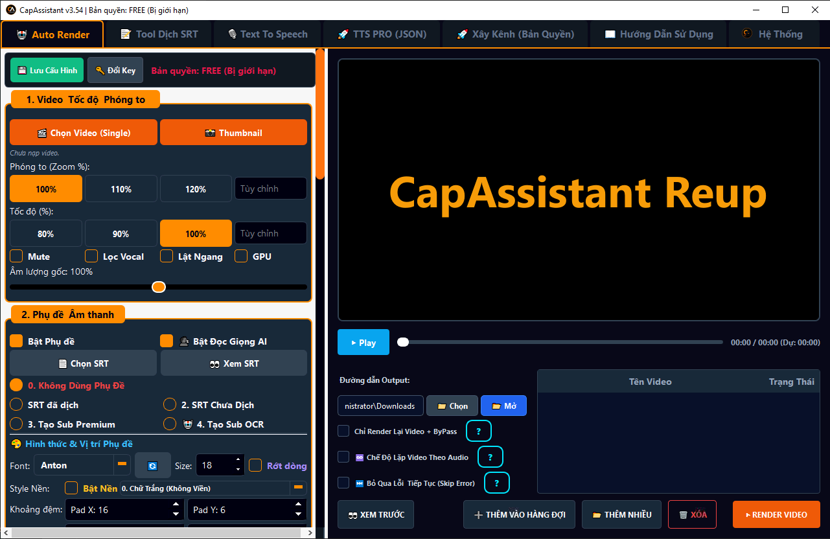Open the Hệ Thống tab
The image size is (830, 539).
pos(772,34)
